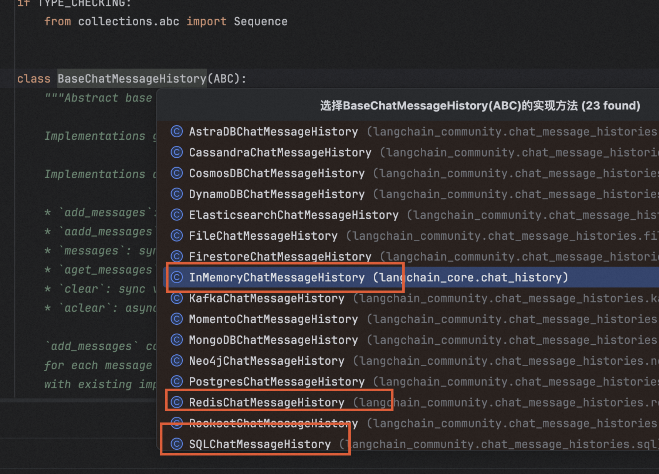Click the class icon beside SQLChatMessageHistory
This screenshot has width=659, height=474.
(177, 444)
